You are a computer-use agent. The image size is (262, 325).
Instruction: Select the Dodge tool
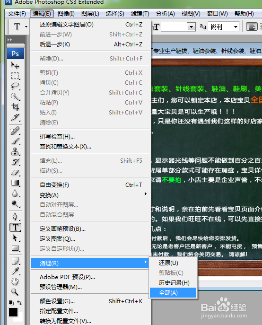coord(15,204)
